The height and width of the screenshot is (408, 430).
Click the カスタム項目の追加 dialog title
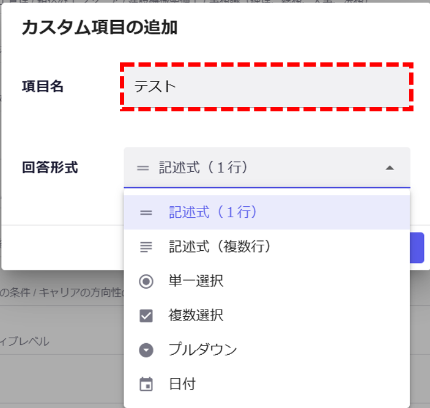point(100,28)
